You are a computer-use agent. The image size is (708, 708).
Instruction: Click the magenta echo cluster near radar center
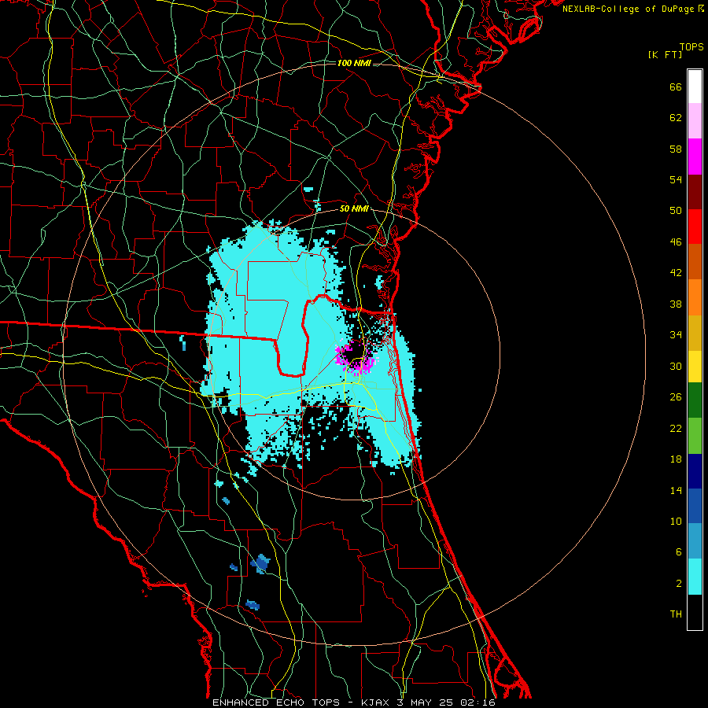(x=356, y=358)
